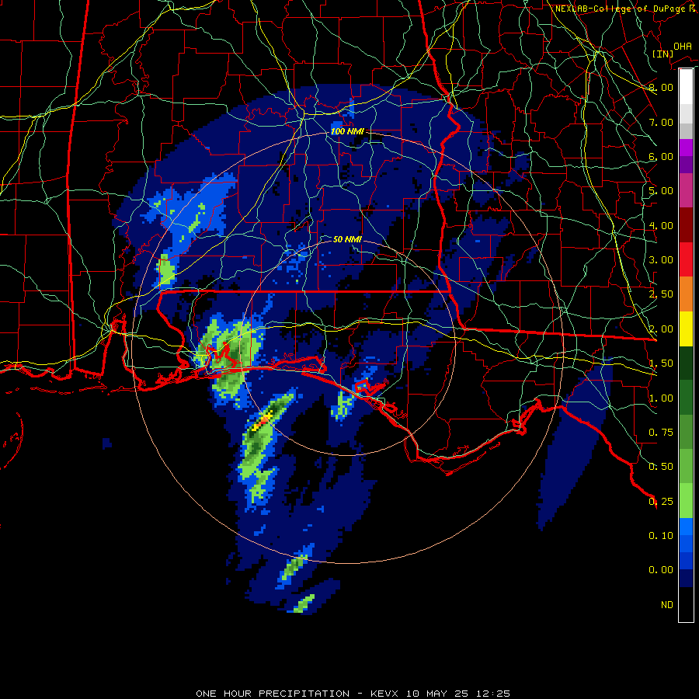Click the ONE HOUR PRECIPITATION caption text
Viewport: 699px width, 699px height.
[x=273, y=694]
